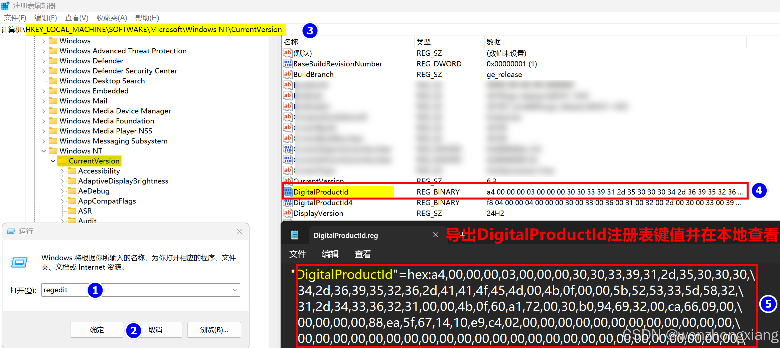Click the folder icon of Windows Mail

pyautogui.click(x=53, y=101)
